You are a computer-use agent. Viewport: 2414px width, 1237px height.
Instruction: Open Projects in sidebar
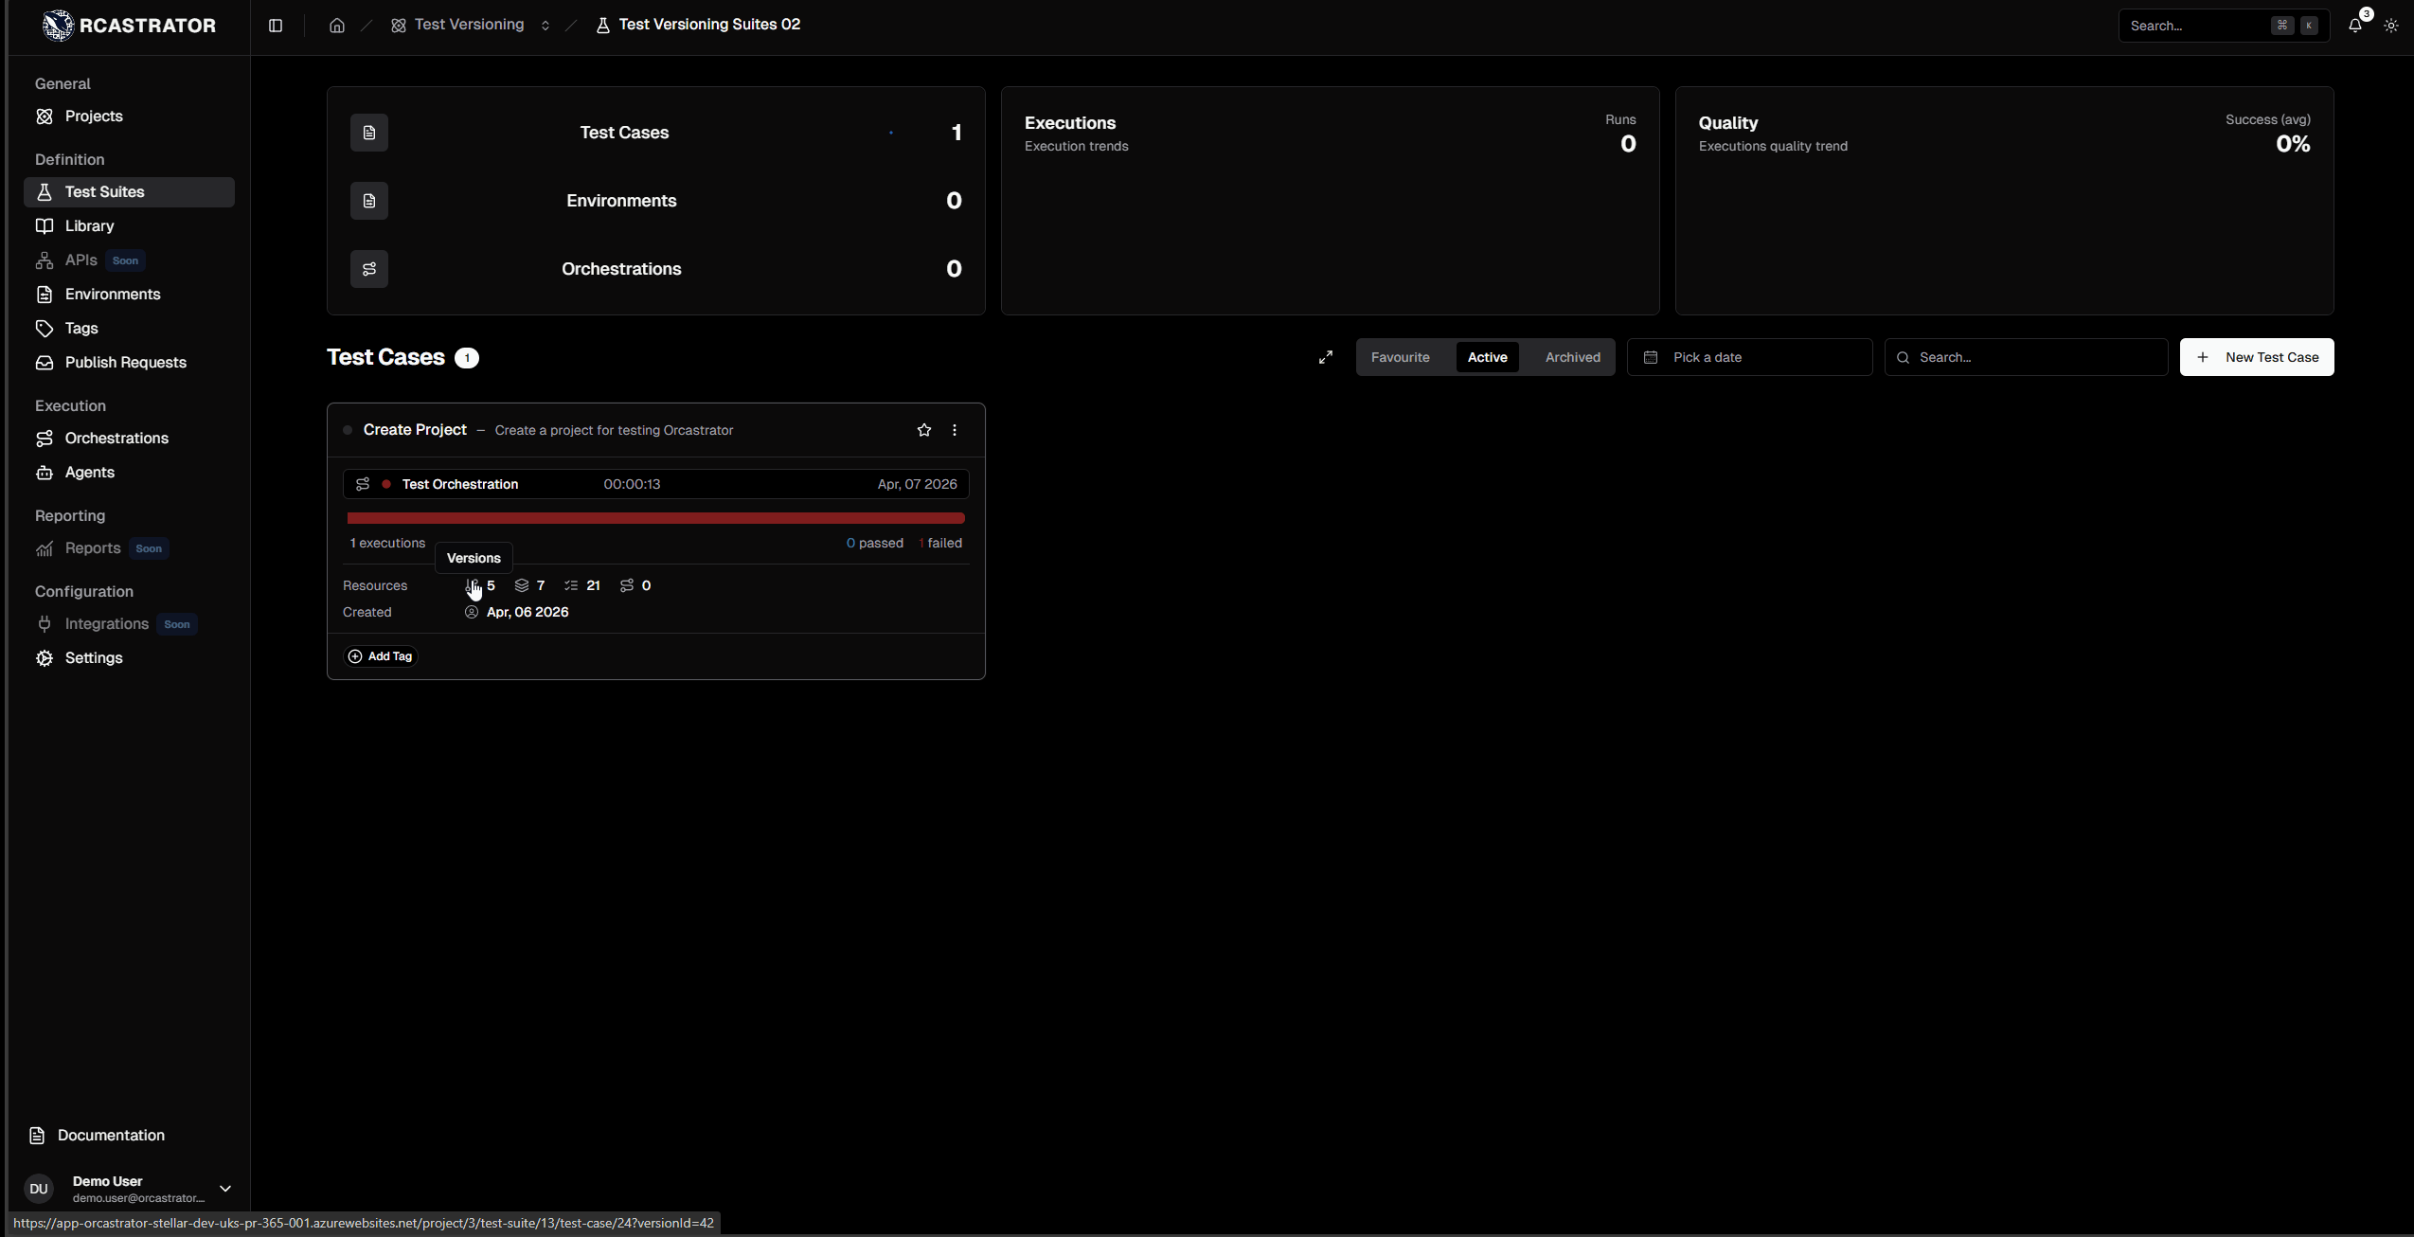pos(129,117)
